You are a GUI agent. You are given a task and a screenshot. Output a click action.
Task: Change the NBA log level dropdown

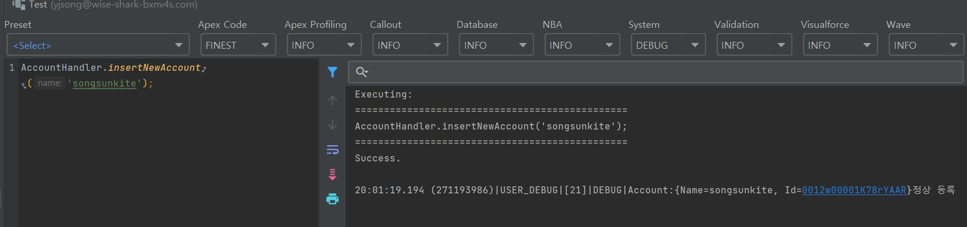click(x=582, y=45)
